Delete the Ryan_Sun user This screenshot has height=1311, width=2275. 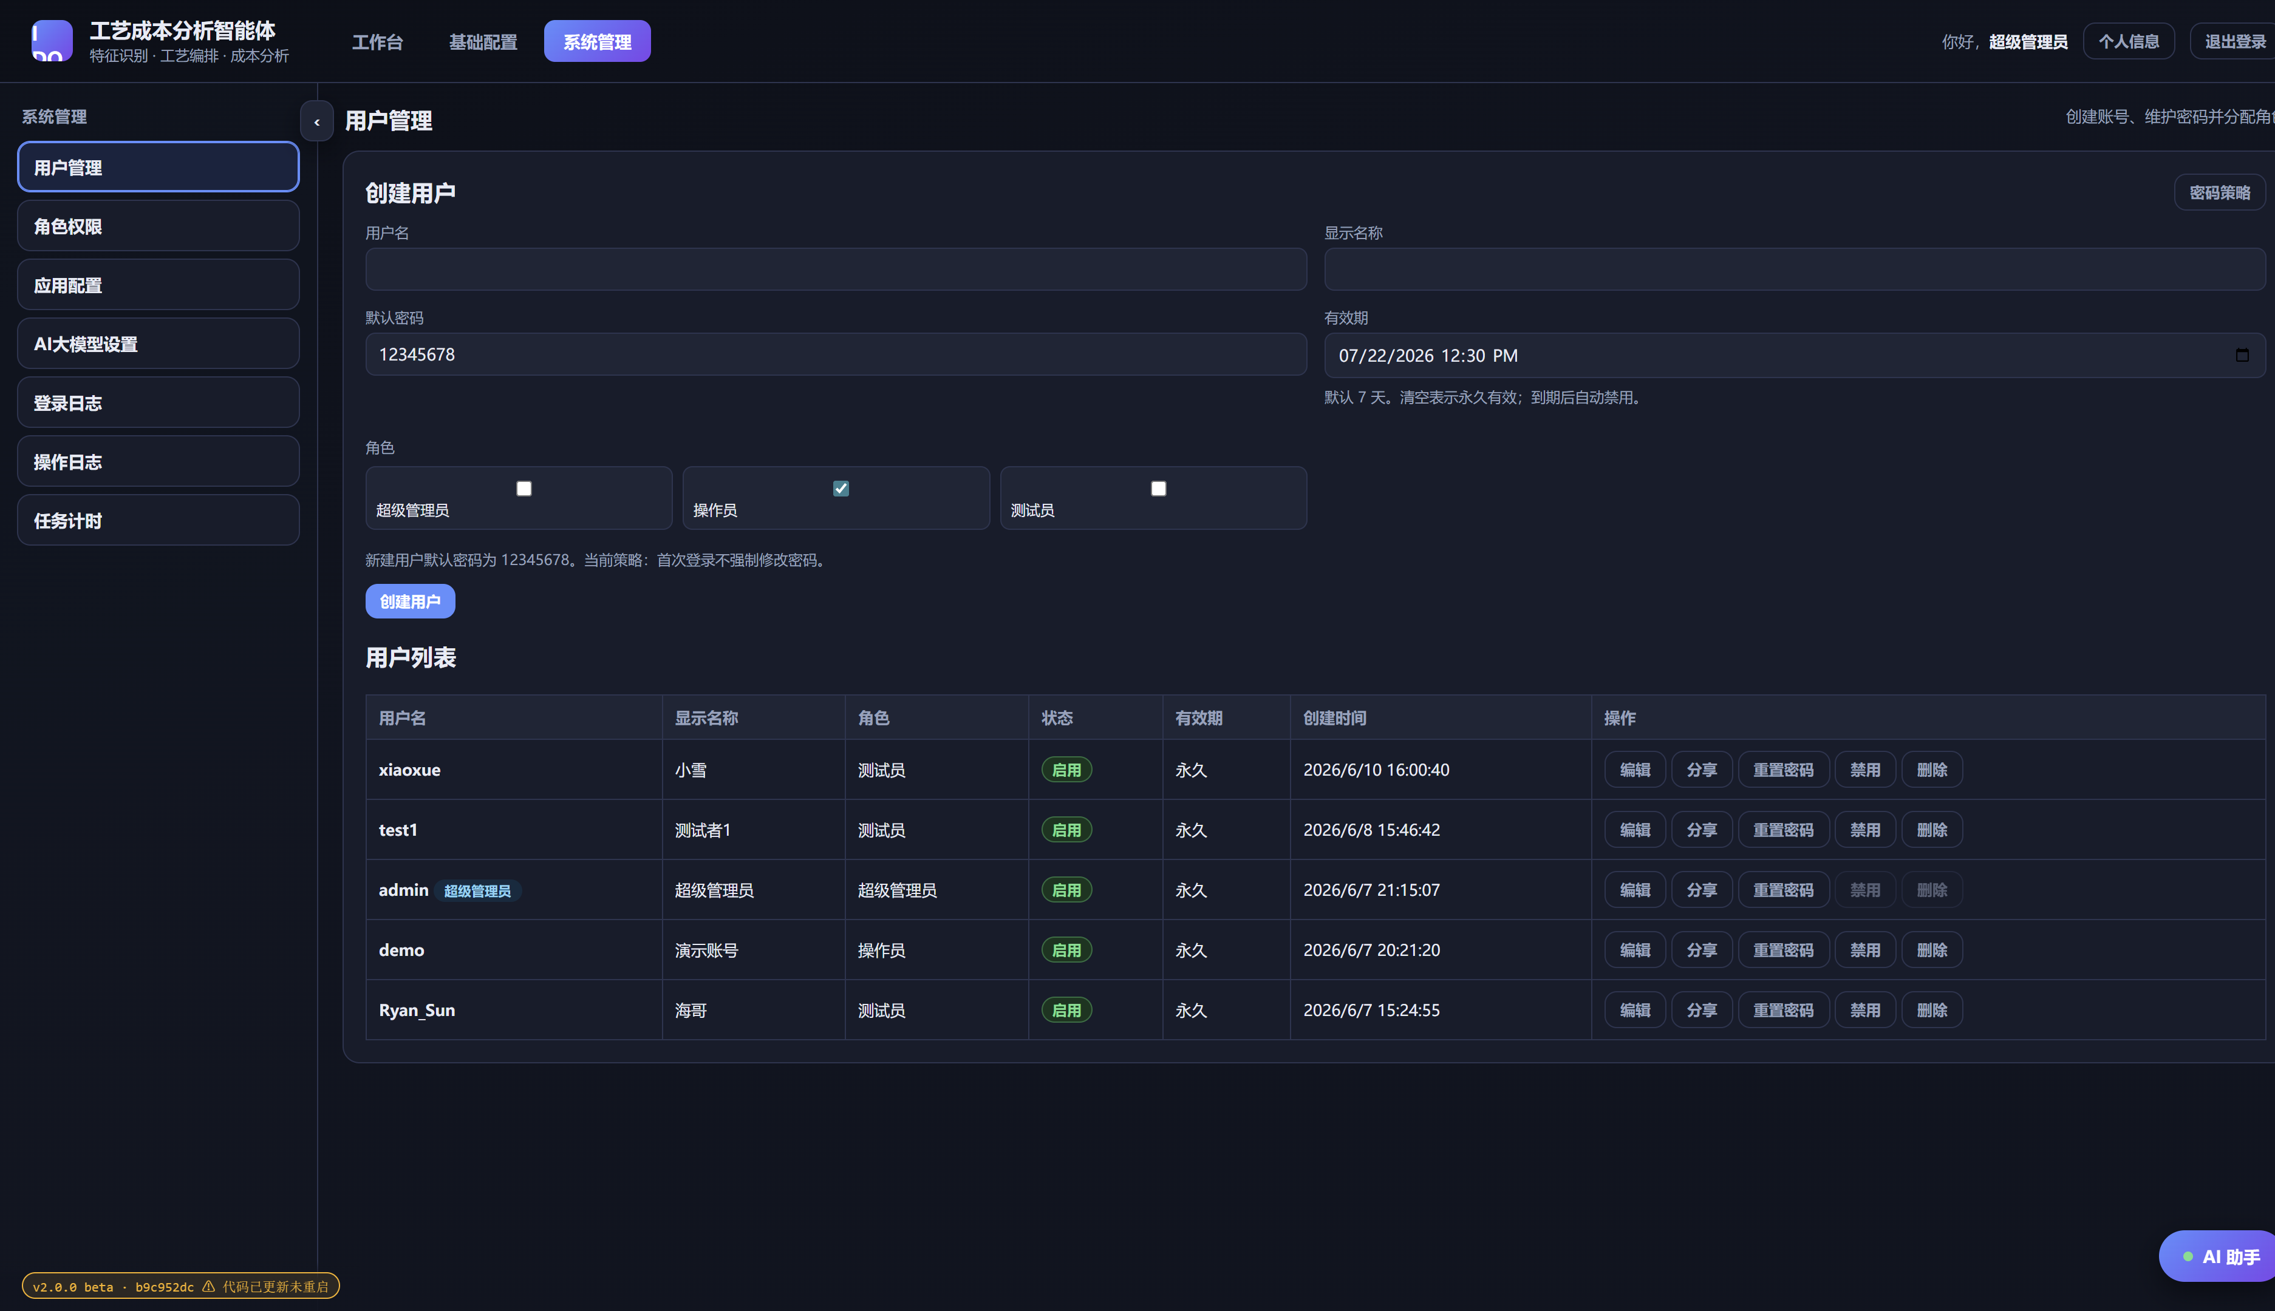point(1932,1011)
